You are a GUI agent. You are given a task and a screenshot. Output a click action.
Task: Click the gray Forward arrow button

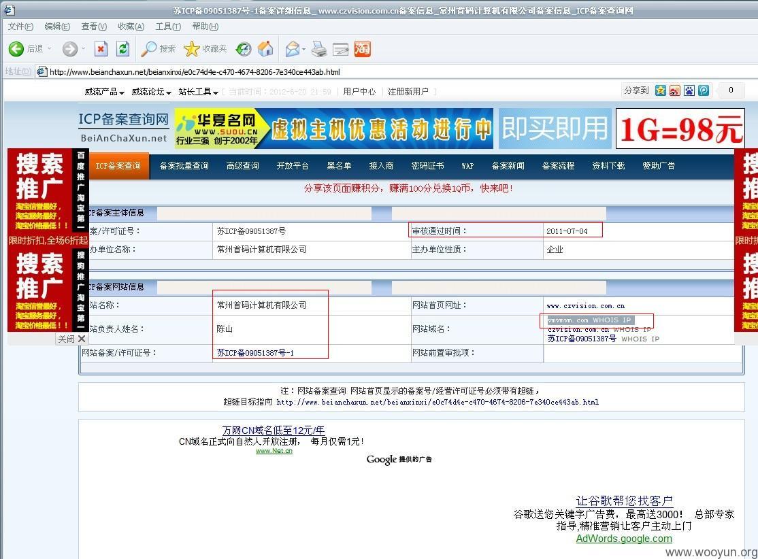pyautogui.click(x=70, y=49)
